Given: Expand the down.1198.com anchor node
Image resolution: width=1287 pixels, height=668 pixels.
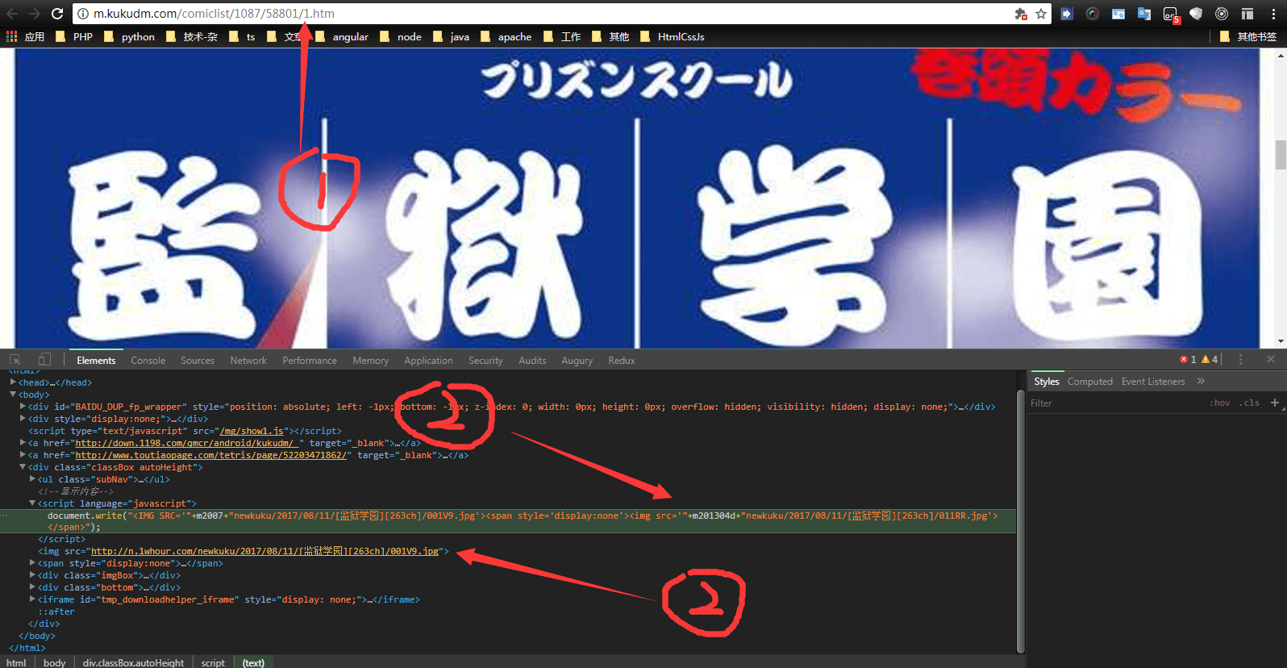Looking at the screenshot, I should pyautogui.click(x=23, y=443).
